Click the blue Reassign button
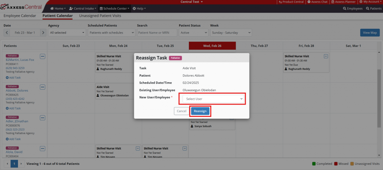This screenshot has width=383, height=170. click(x=200, y=111)
